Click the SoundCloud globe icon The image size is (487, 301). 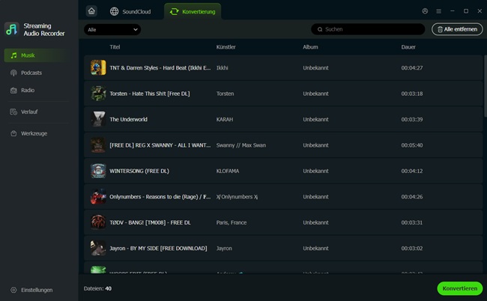coord(114,11)
